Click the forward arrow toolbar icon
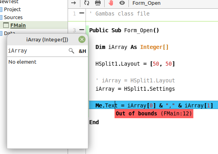 point(74,3)
